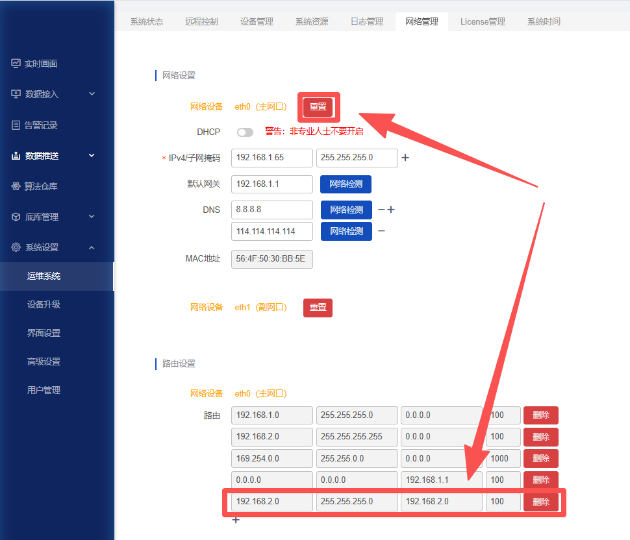Switch to the License管理 tab

[x=483, y=21]
